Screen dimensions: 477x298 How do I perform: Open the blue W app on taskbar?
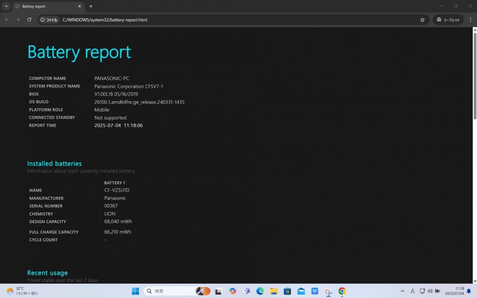point(315,291)
